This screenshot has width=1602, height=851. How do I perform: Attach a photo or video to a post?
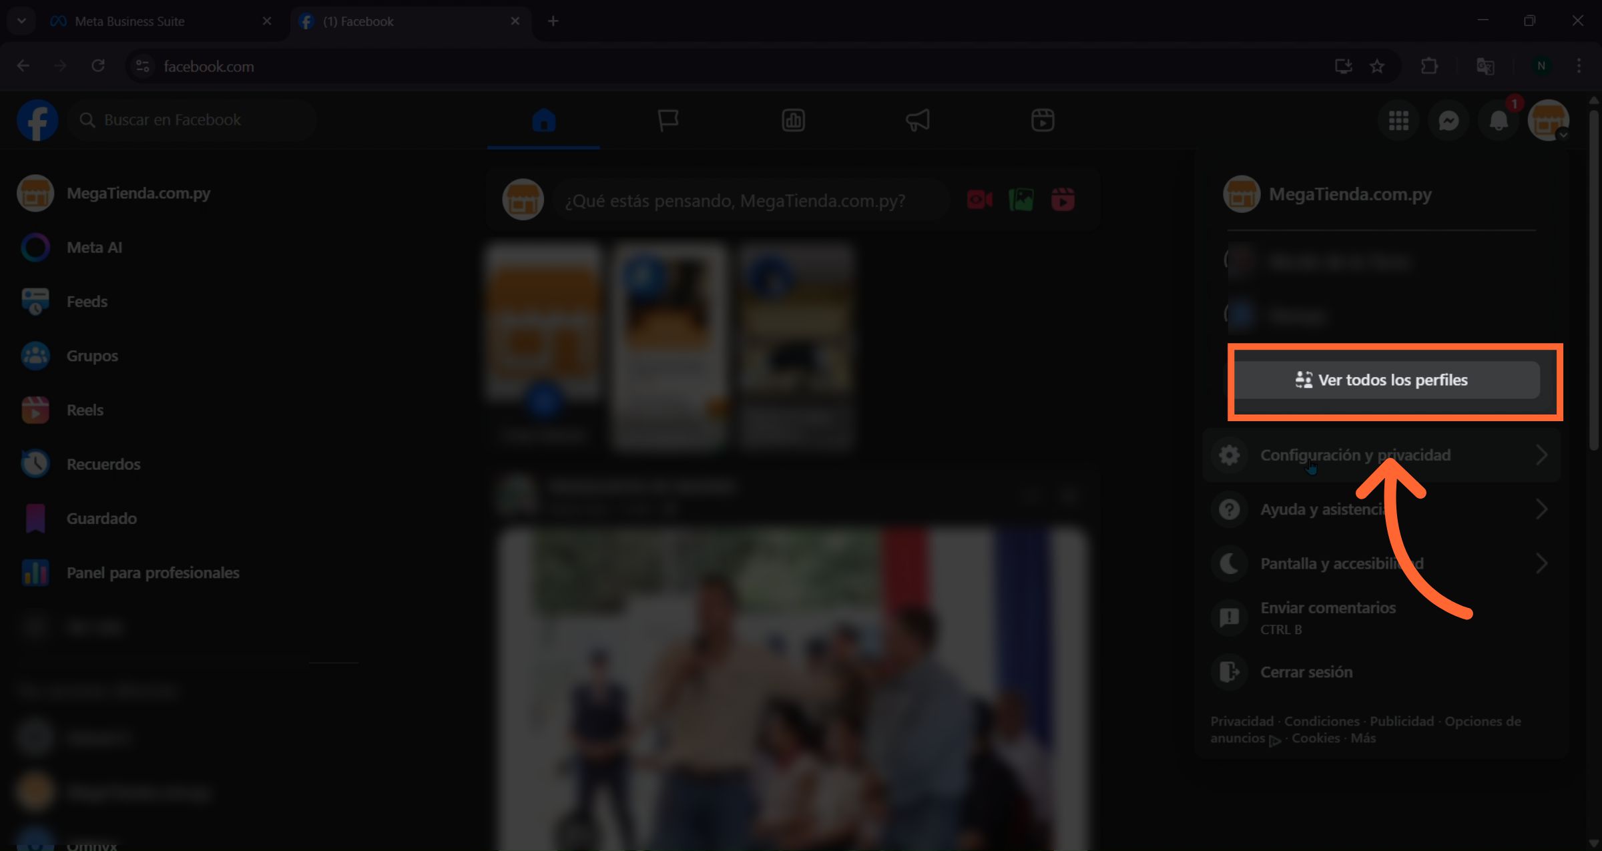click(1021, 198)
